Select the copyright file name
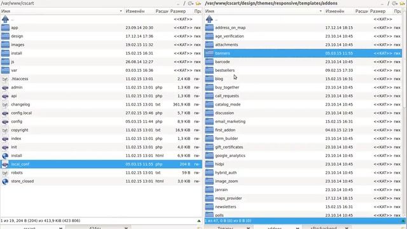407x229 pixels. (20, 130)
